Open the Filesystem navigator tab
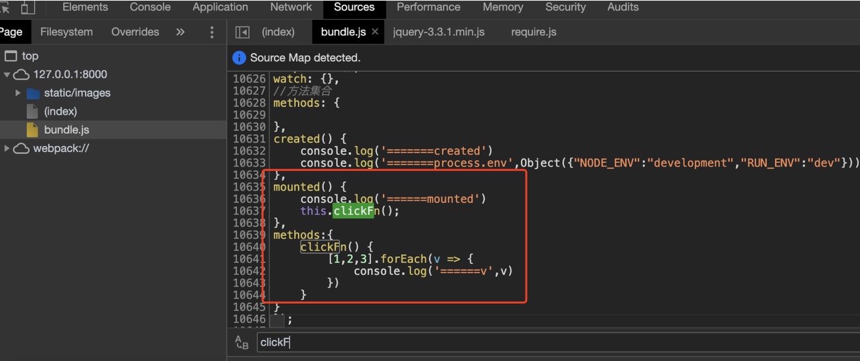This screenshot has width=860, height=361. coord(66,32)
